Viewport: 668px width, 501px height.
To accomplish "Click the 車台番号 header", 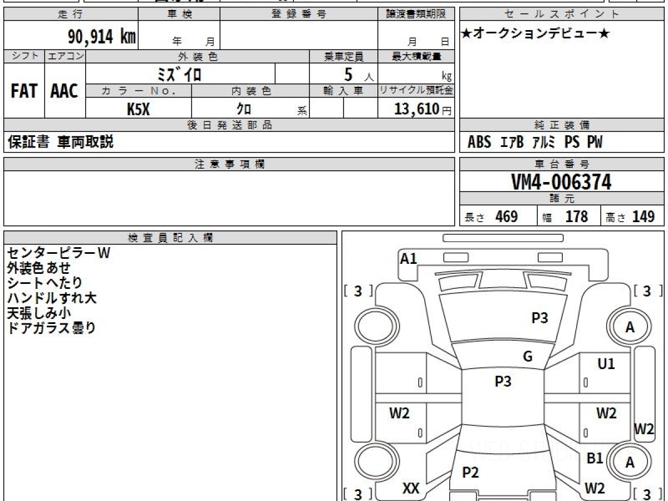I will pyautogui.click(x=562, y=164).
